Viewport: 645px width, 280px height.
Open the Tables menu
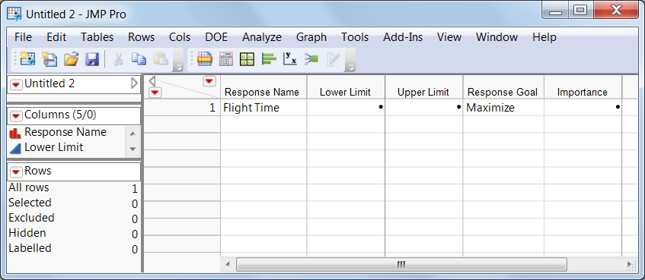coord(97,37)
